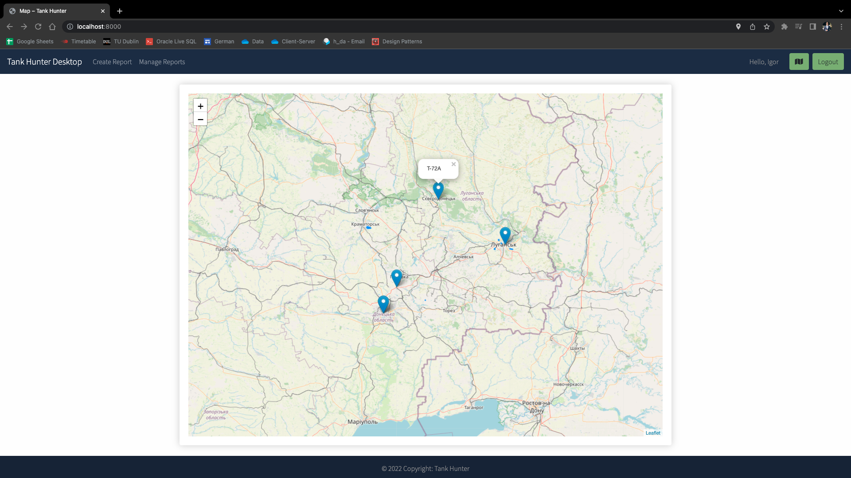Open Google Sheets bookmark
851x478 pixels.
coord(30,42)
